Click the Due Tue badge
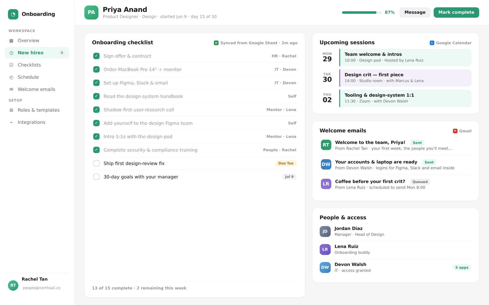The width and height of the screenshot is (489, 305). point(286,163)
